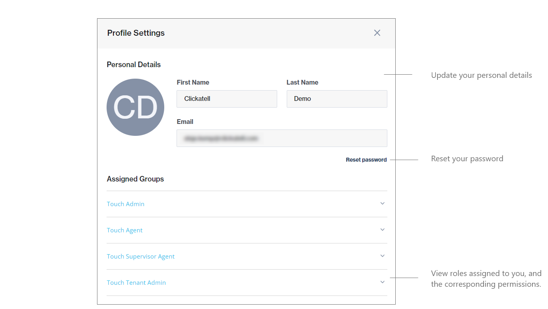Click the Email field label
548x309 pixels.
point(185,122)
